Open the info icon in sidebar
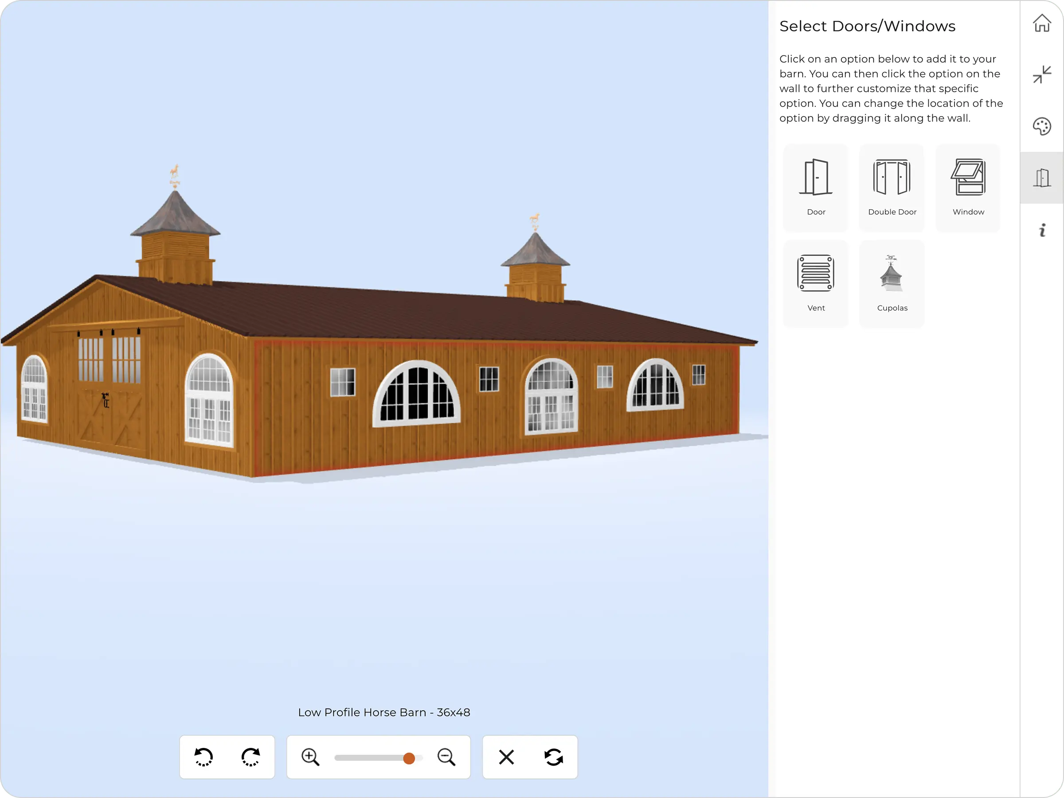Screen dimensions: 1064x798 point(1041,231)
